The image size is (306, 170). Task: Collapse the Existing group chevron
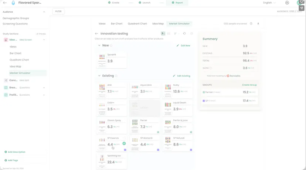click(x=99, y=75)
